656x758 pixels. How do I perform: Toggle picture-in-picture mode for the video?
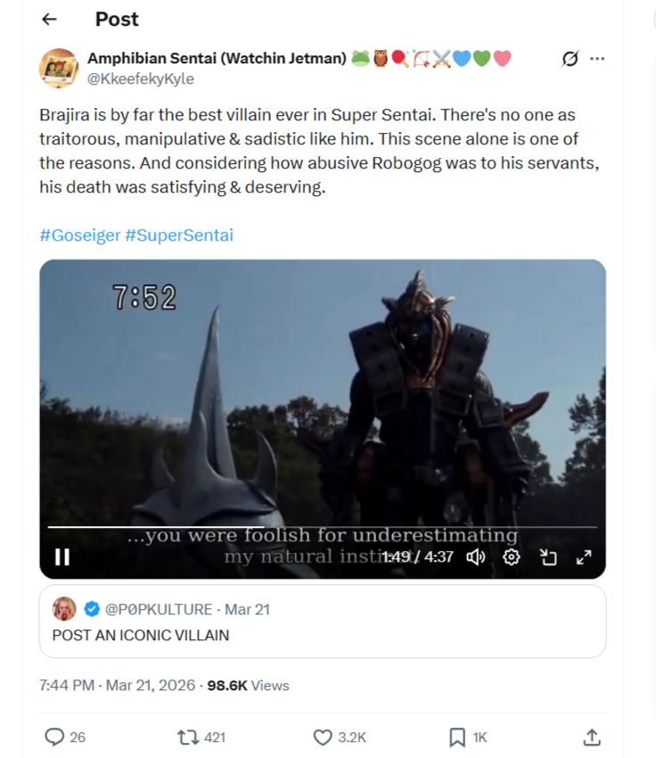[x=548, y=557]
